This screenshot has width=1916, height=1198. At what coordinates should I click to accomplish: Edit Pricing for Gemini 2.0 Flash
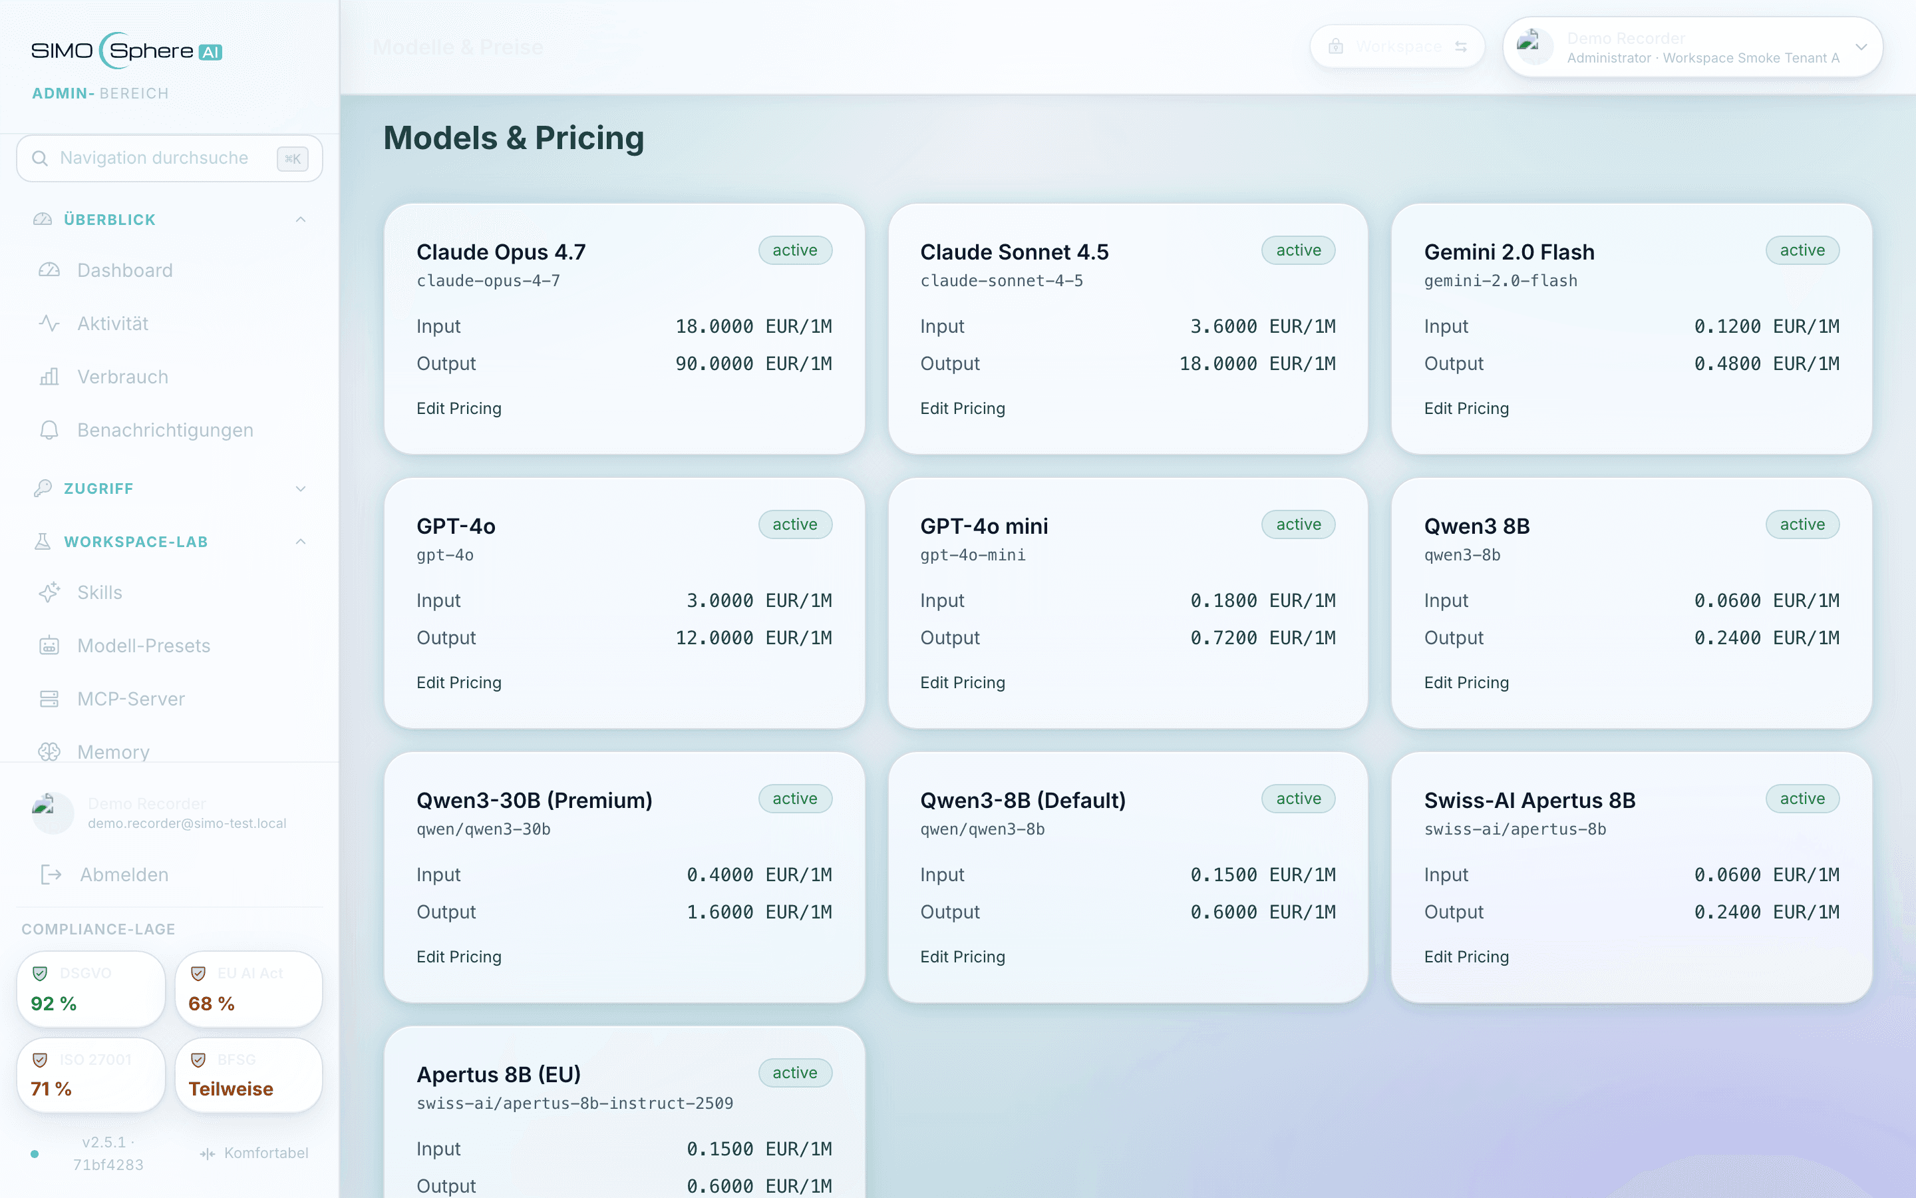click(1466, 408)
